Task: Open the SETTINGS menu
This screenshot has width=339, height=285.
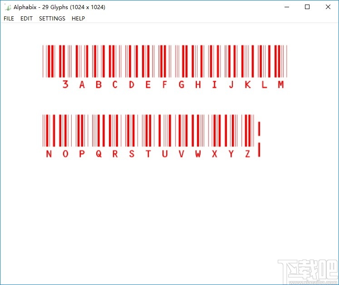Action: (x=52, y=18)
